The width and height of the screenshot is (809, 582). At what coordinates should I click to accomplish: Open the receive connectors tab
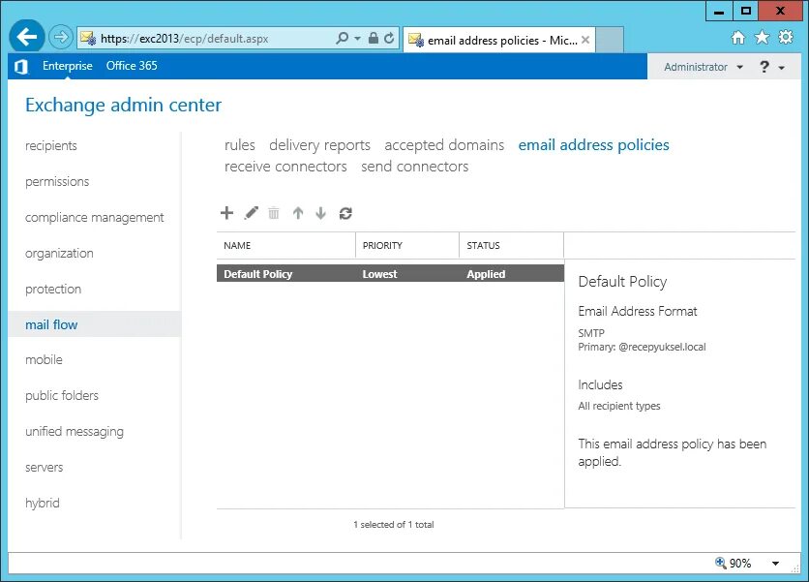click(x=285, y=166)
